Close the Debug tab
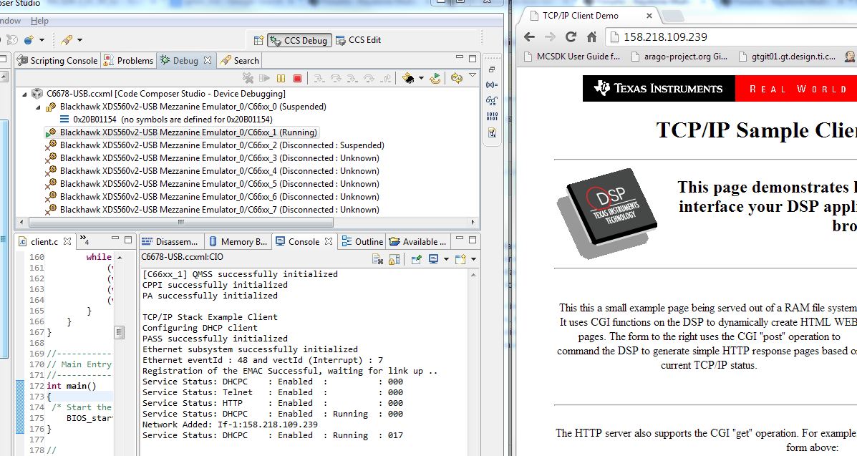The width and height of the screenshot is (857, 456). point(208,60)
